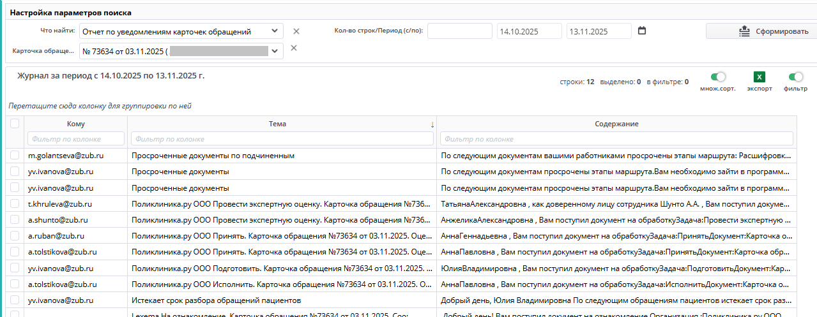Click the sort arrow in Тема column
The height and width of the screenshot is (317, 817).
click(432, 124)
